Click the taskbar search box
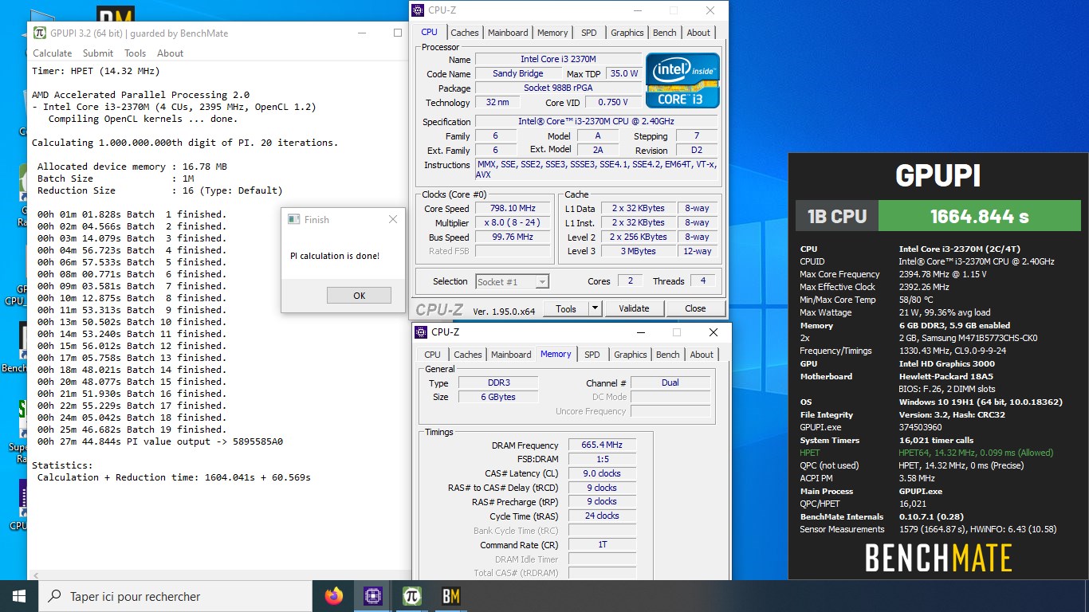This screenshot has width=1089, height=612. [175, 596]
